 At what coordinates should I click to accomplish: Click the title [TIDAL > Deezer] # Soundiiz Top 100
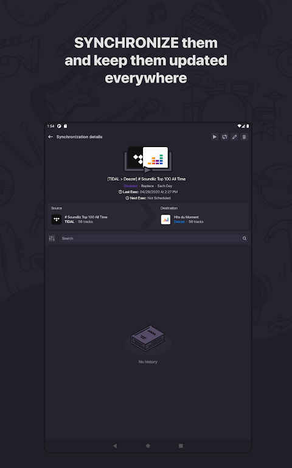click(x=147, y=179)
